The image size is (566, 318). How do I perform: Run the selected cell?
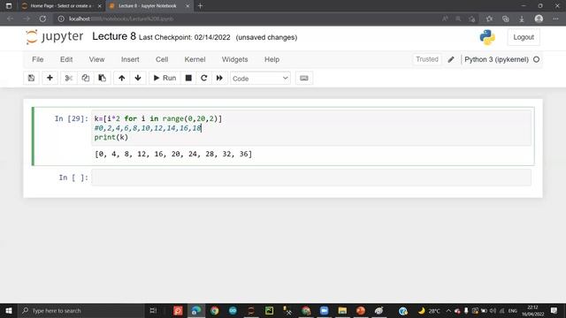point(164,78)
